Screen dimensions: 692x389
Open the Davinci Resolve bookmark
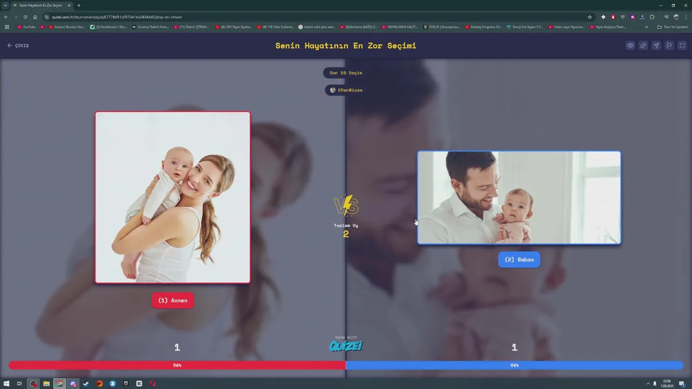tap(67, 26)
